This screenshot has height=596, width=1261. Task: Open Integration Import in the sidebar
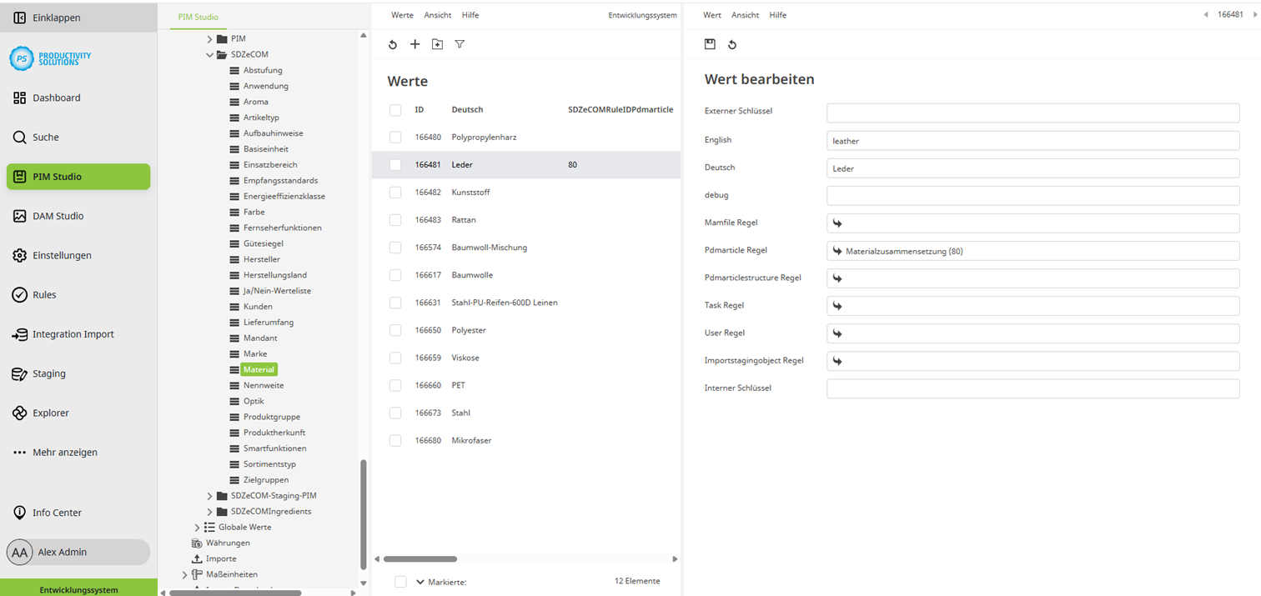73,334
